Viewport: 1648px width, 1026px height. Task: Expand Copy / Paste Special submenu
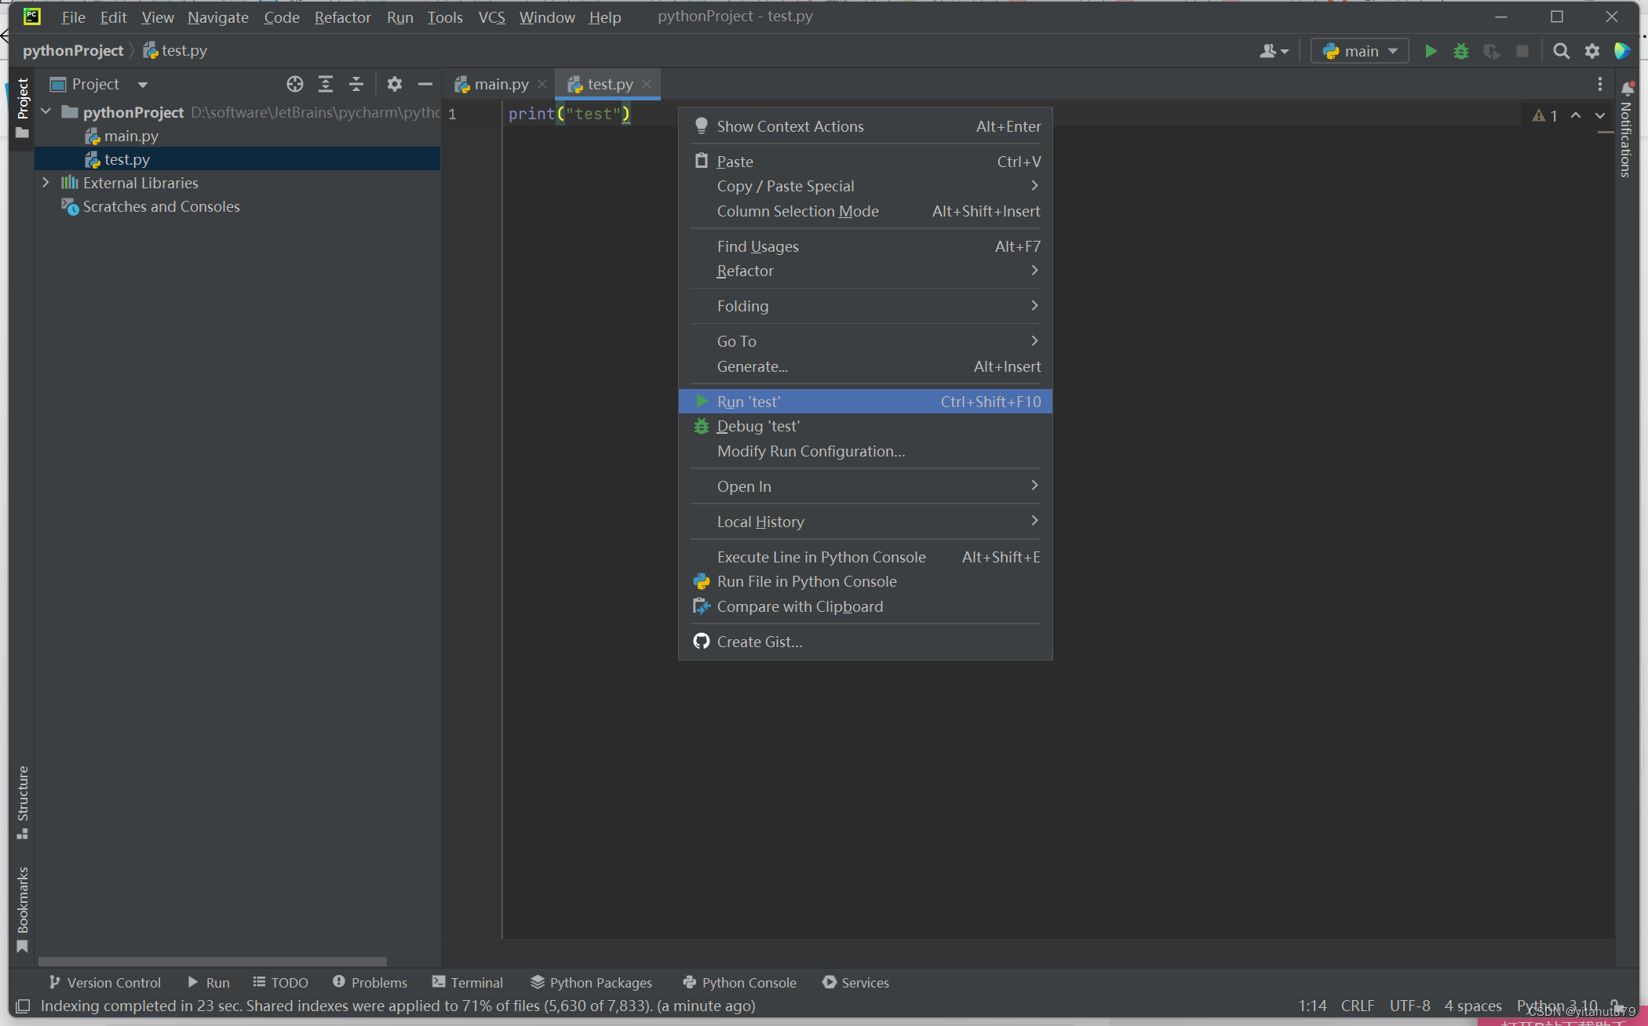(865, 186)
